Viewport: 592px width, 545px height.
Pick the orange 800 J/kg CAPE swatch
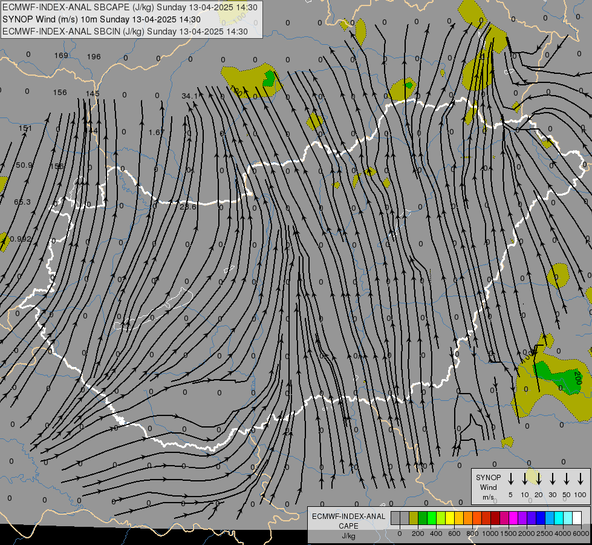click(x=468, y=518)
